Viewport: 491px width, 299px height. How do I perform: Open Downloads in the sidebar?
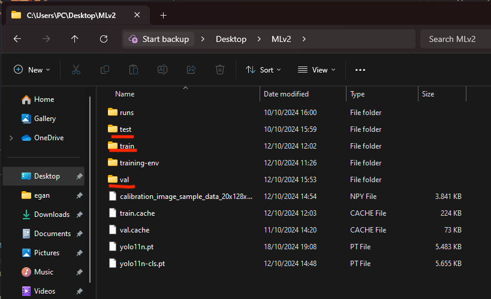[52, 215]
